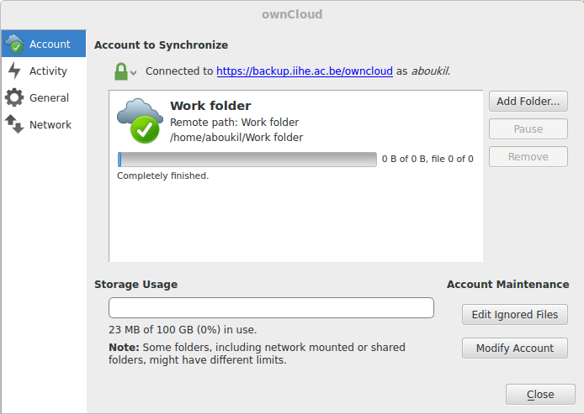The image size is (584, 414).
Task: Click the Storage Usage bar
Action: click(x=271, y=307)
